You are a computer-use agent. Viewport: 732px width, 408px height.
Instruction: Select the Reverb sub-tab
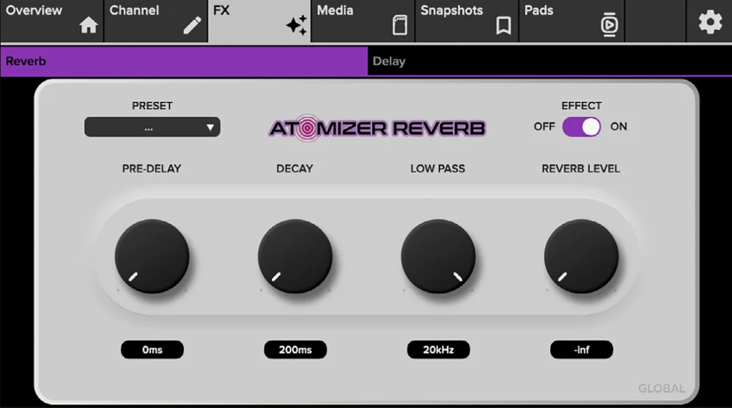(184, 61)
